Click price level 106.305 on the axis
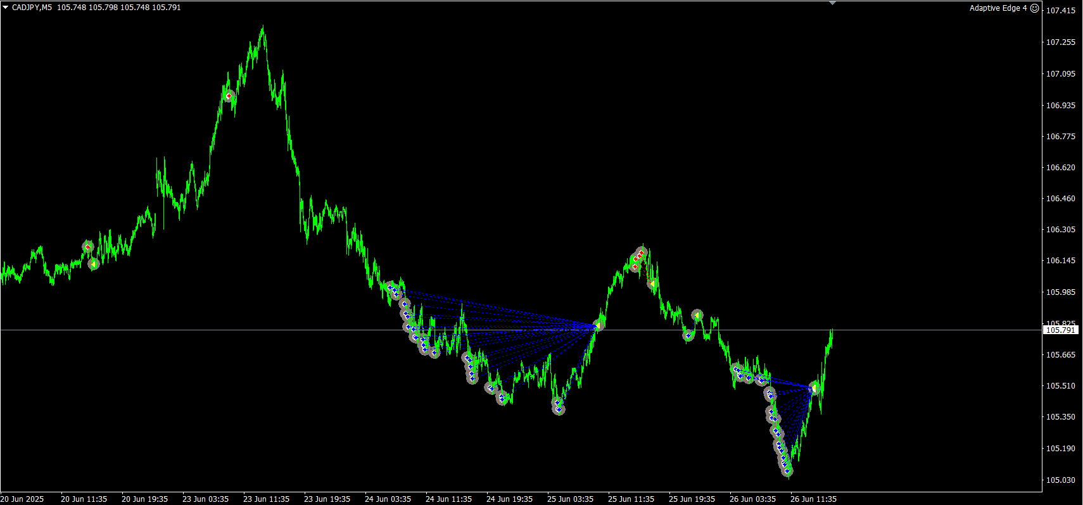This screenshot has width=1083, height=505. click(x=1060, y=230)
